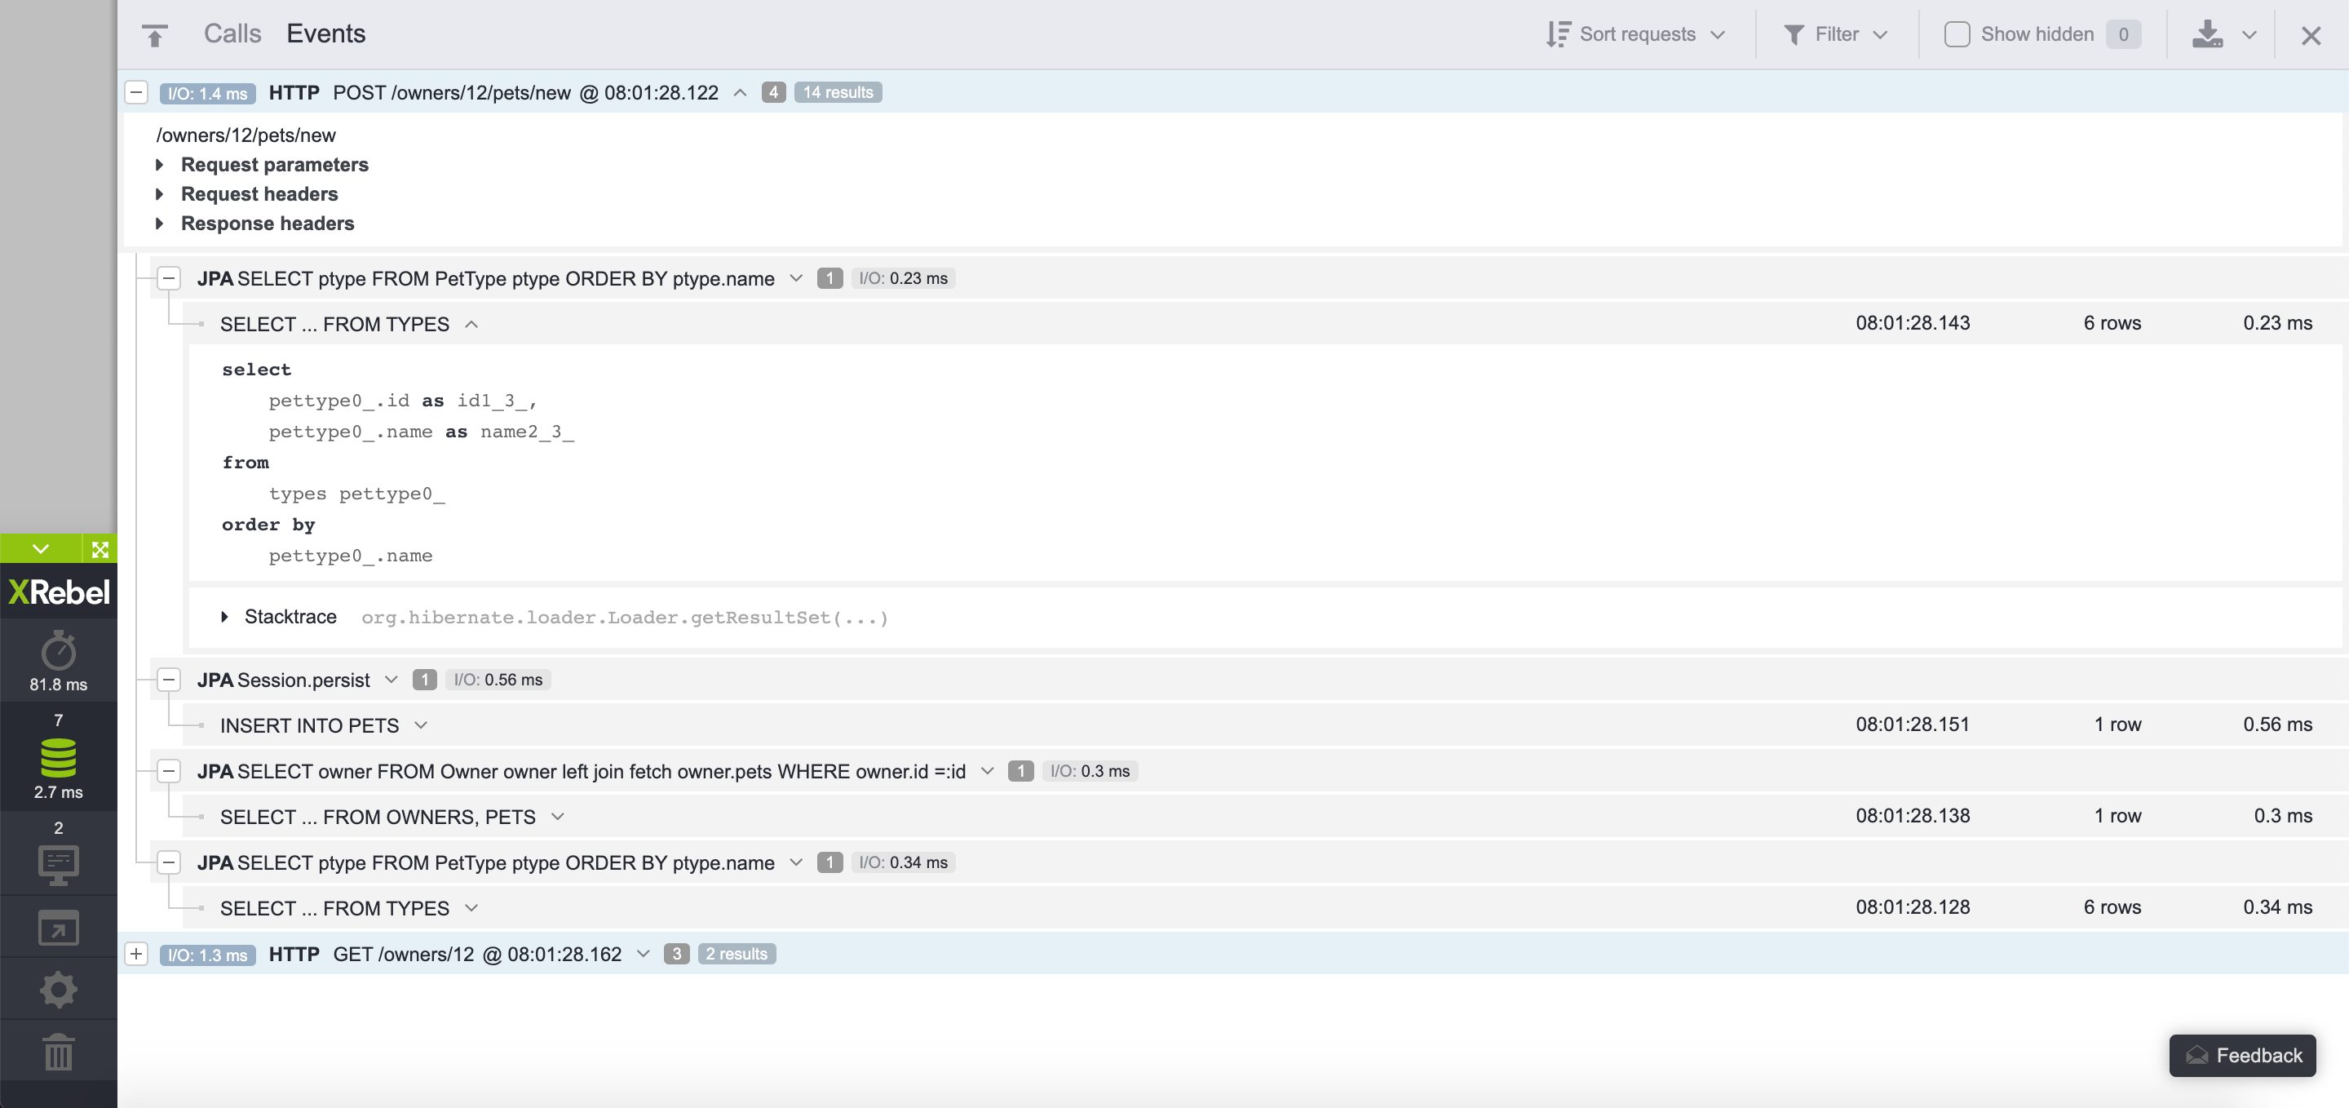The image size is (2349, 1108).
Task: Click the org.hibernate.loader.Loader.getResultSet text
Action: click(x=625, y=618)
